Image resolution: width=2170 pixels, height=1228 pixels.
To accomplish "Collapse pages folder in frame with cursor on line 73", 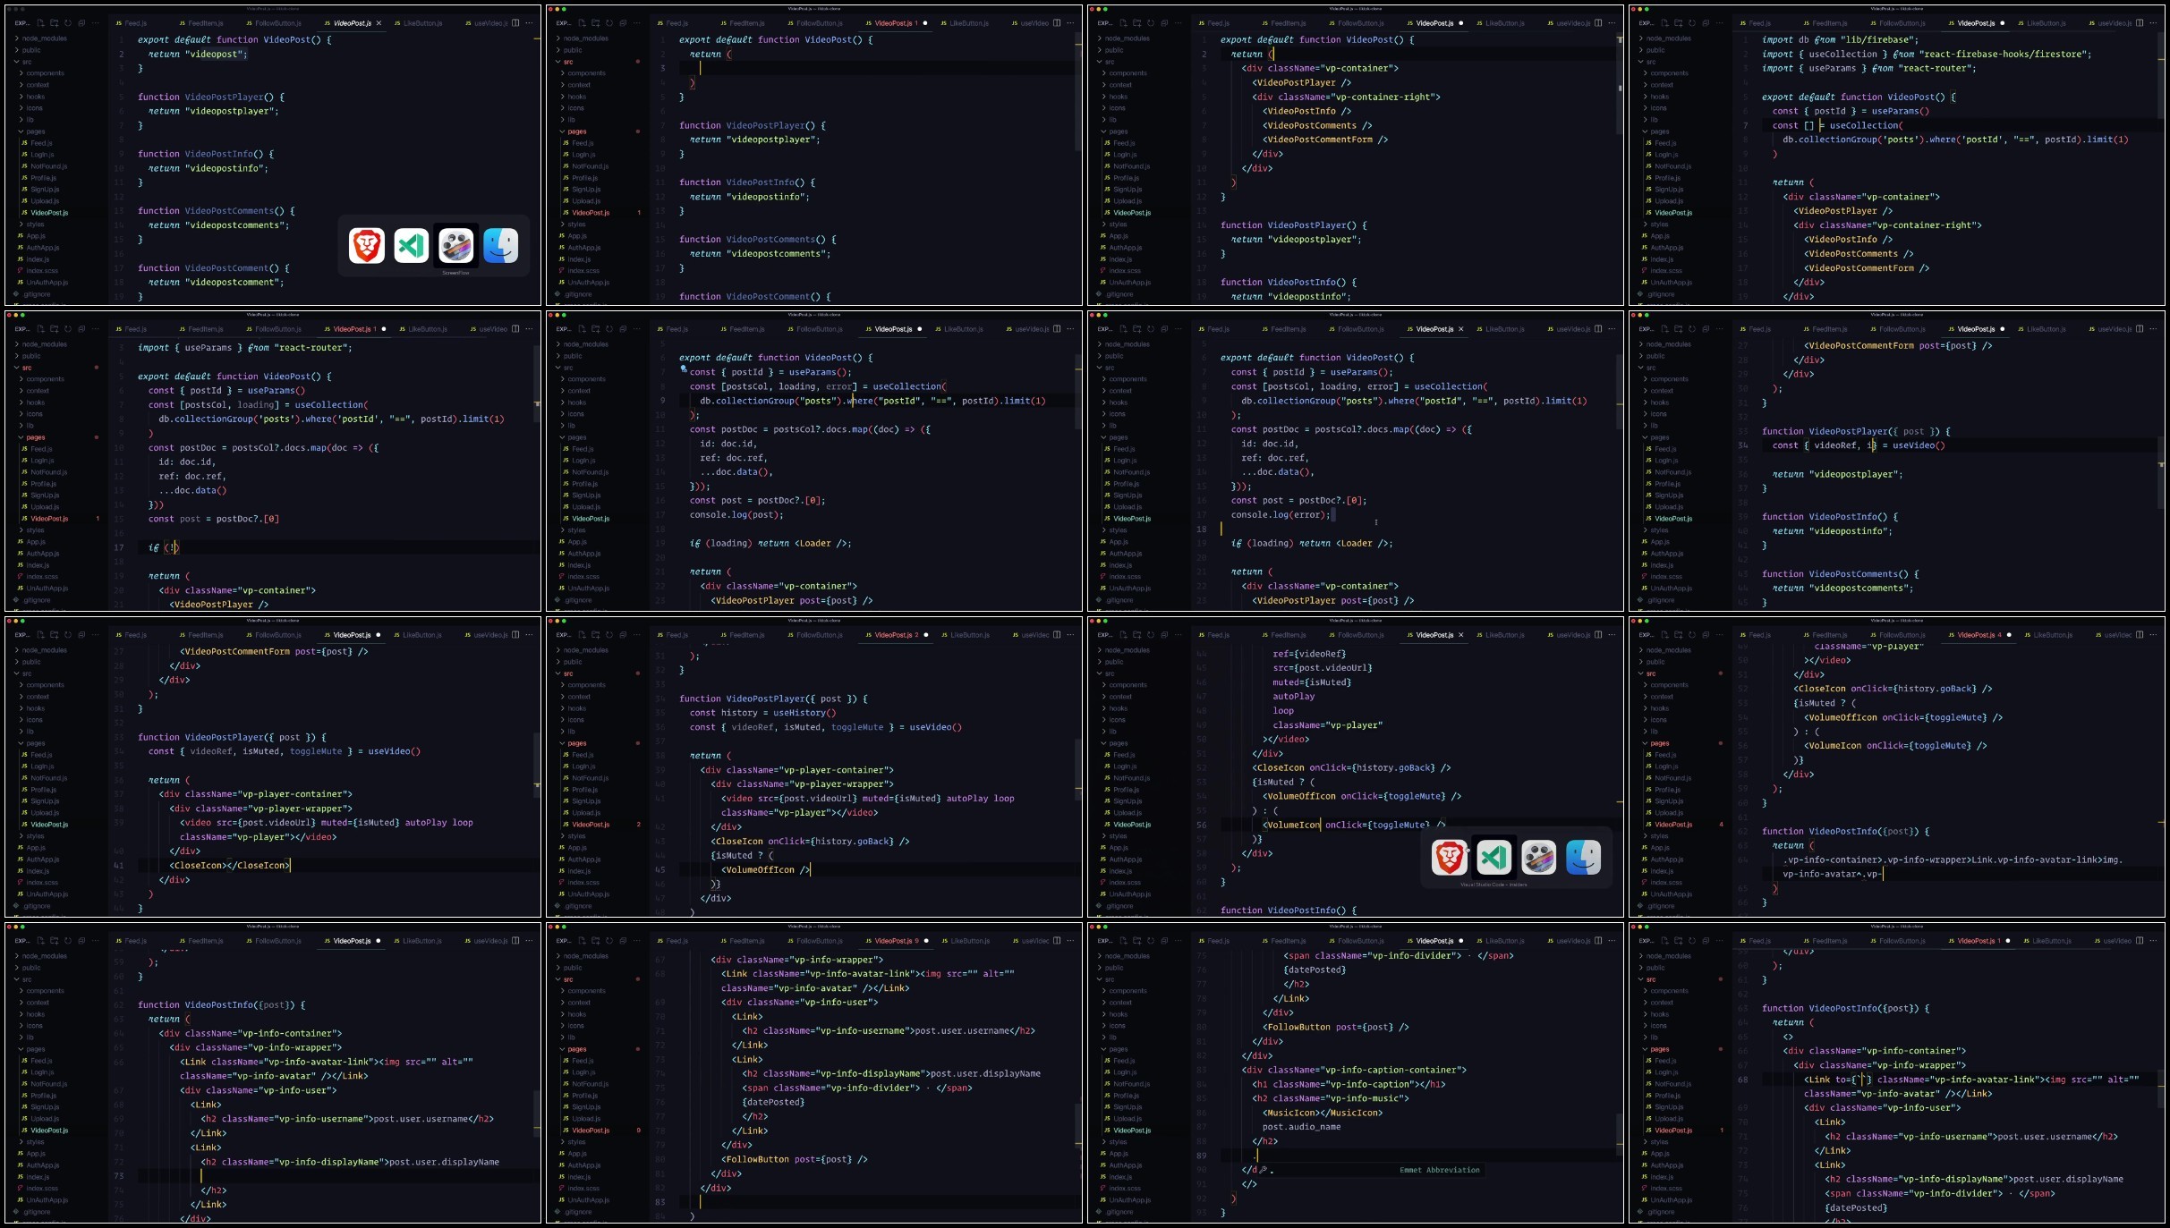I will [x=32, y=1049].
